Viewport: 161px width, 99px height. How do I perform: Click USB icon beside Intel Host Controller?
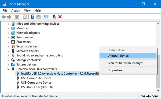[x=18, y=74]
